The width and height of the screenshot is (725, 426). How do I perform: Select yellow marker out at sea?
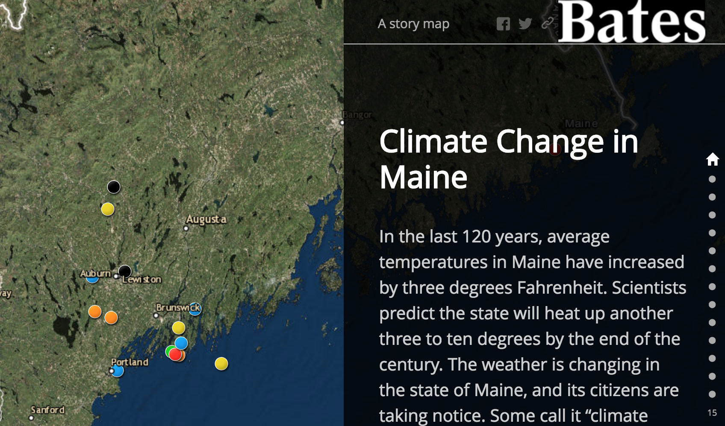221,364
